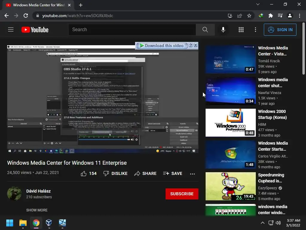Open YouTube settings three-dot menu

(x=255, y=30)
